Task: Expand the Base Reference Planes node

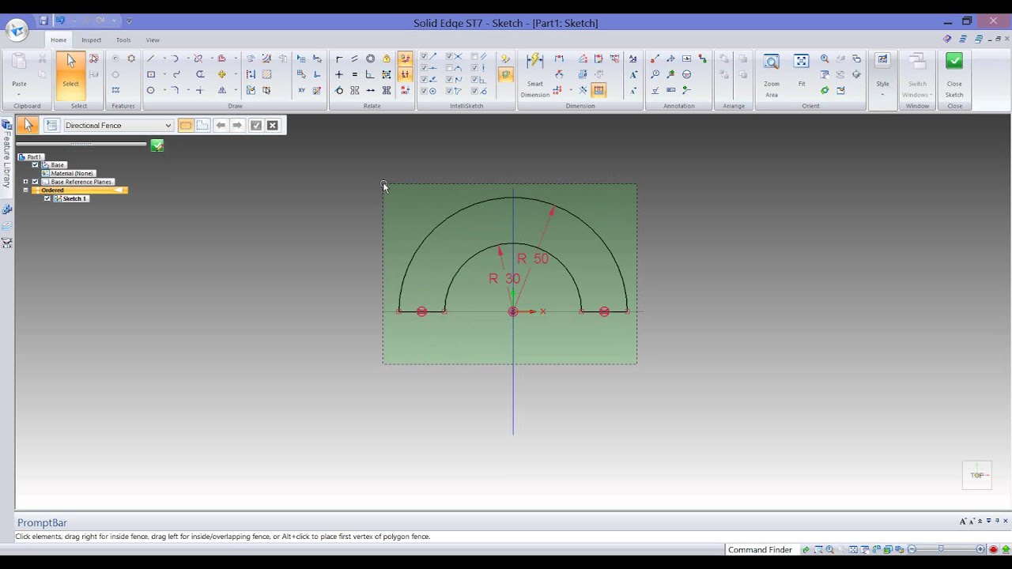Action: [x=25, y=182]
